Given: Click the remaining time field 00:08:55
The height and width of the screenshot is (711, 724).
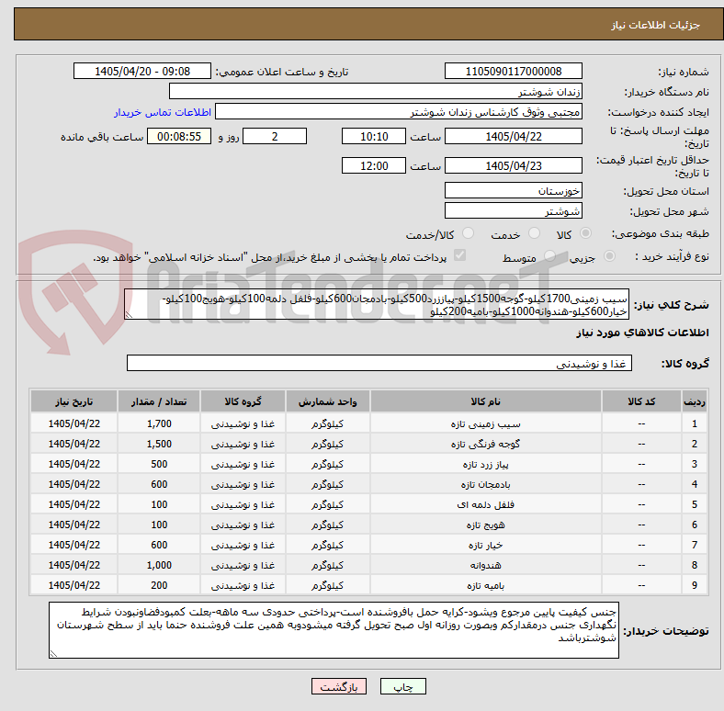Looking at the screenshot, I should point(179,136).
